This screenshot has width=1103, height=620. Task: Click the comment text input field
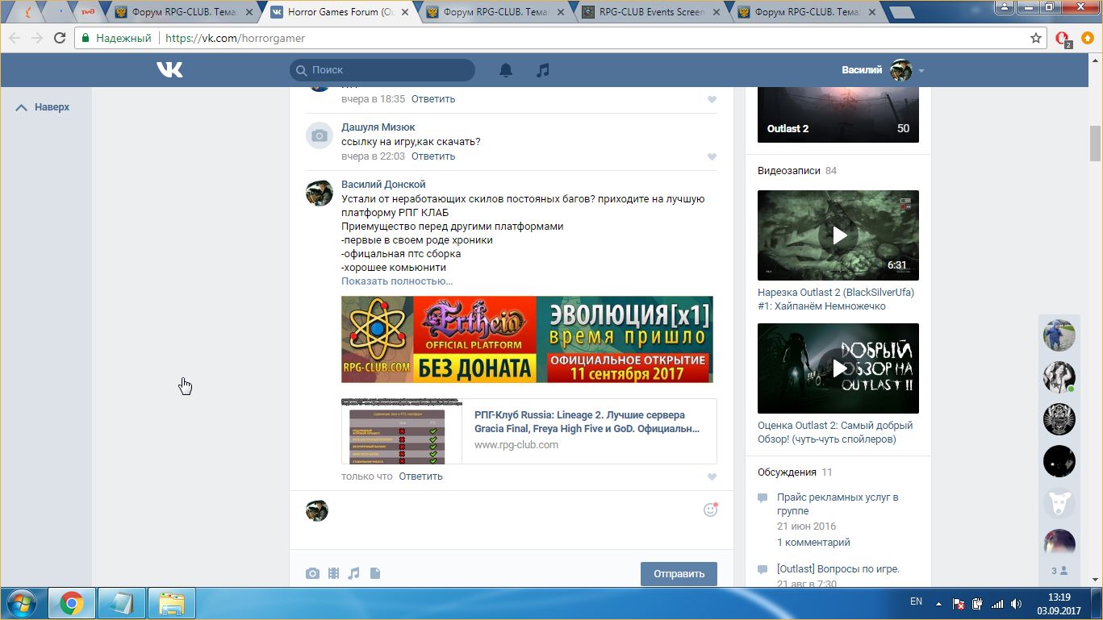(x=516, y=510)
